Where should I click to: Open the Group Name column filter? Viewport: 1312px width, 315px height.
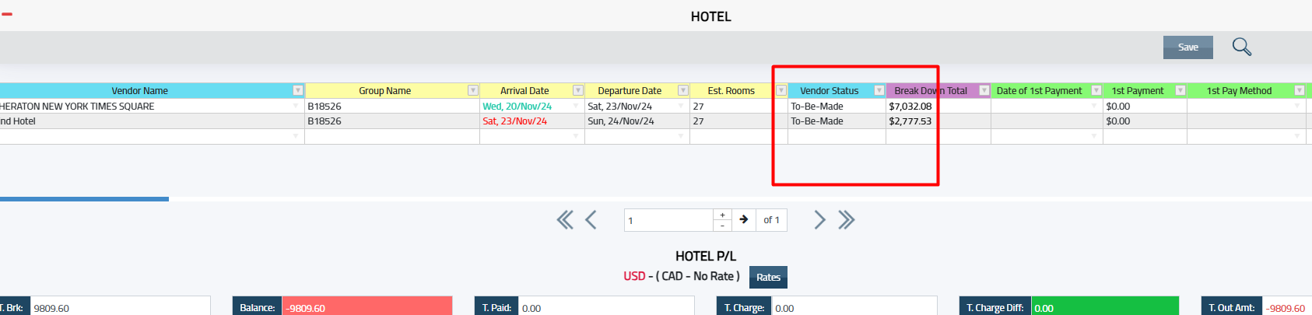[472, 91]
